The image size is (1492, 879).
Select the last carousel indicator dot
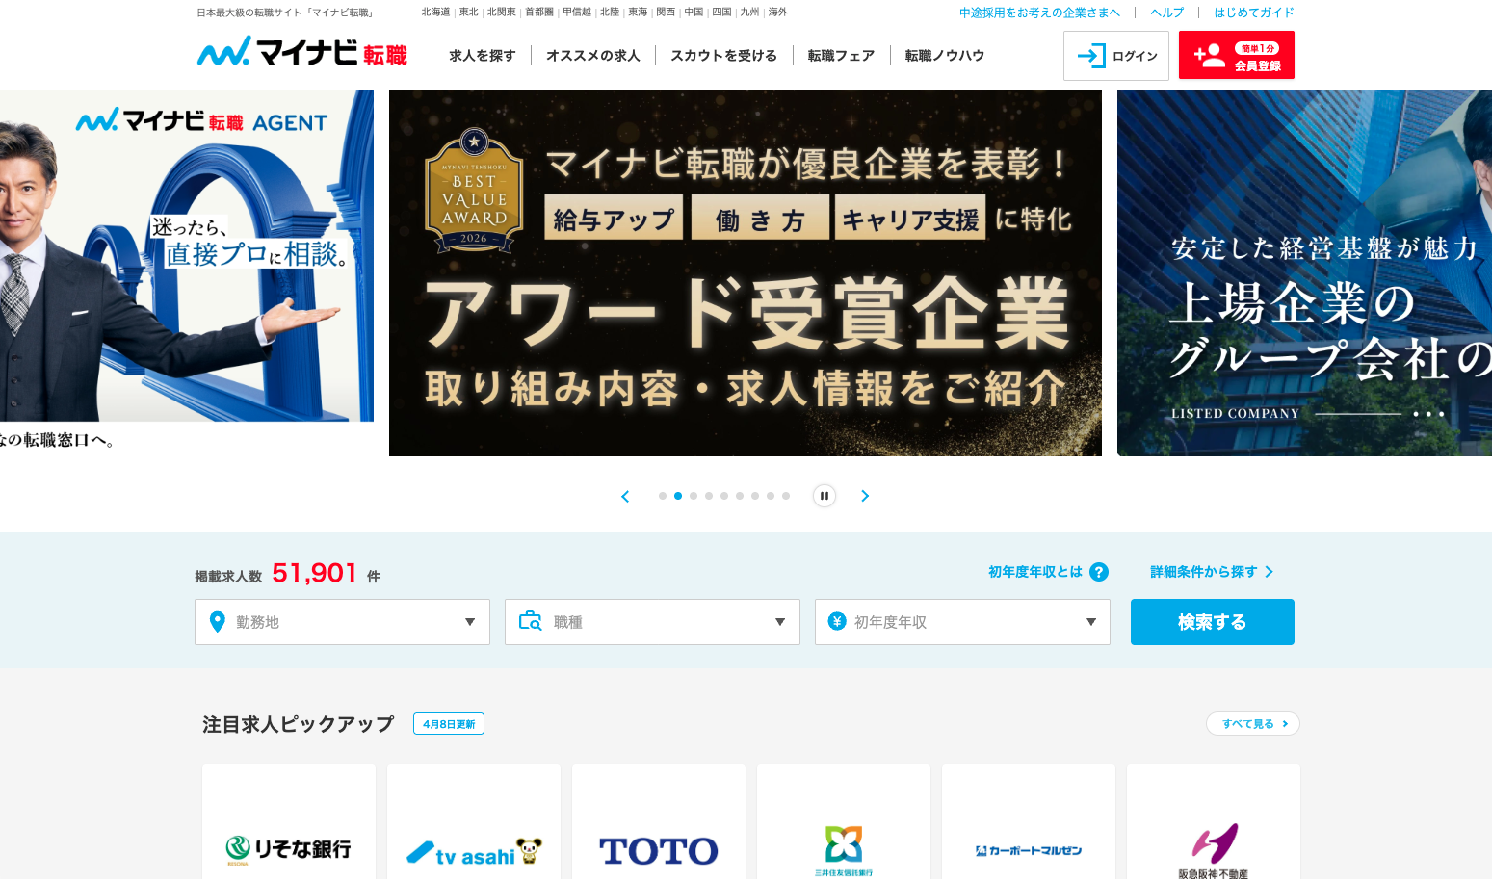[x=786, y=496]
